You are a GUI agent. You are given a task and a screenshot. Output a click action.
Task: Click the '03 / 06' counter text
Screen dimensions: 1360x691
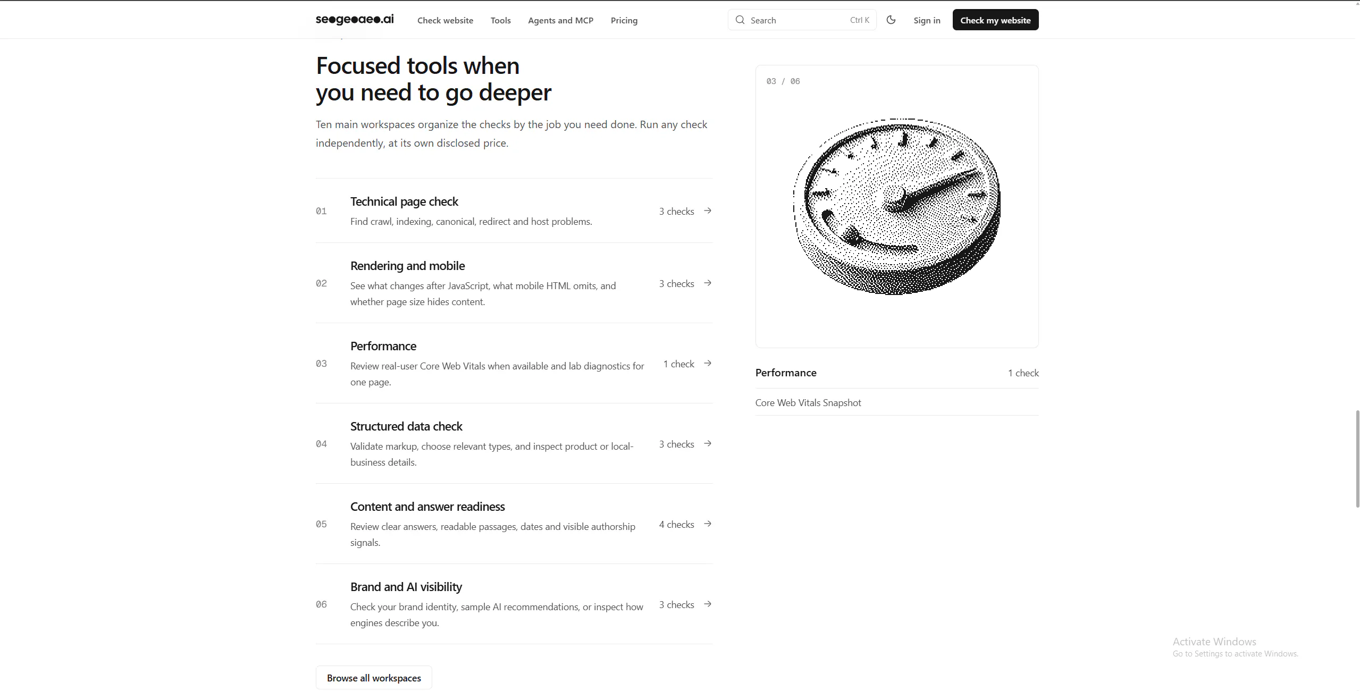click(783, 81)
